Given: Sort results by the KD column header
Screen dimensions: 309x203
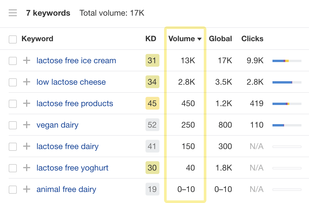Looking at the screenshot, I should 151,39.
